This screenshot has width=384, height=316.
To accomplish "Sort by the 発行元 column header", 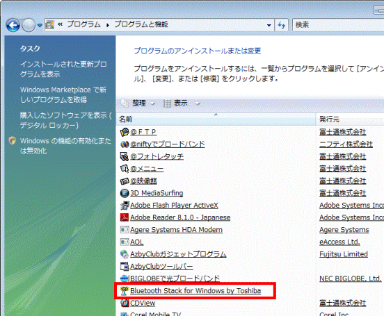I will point(350,119).
